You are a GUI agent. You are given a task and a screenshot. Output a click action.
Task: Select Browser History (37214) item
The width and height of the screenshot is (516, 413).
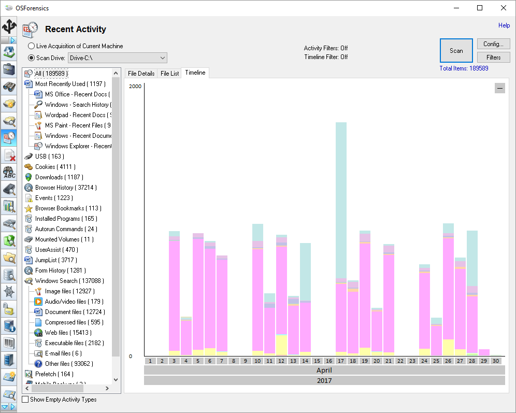(66, 188)
